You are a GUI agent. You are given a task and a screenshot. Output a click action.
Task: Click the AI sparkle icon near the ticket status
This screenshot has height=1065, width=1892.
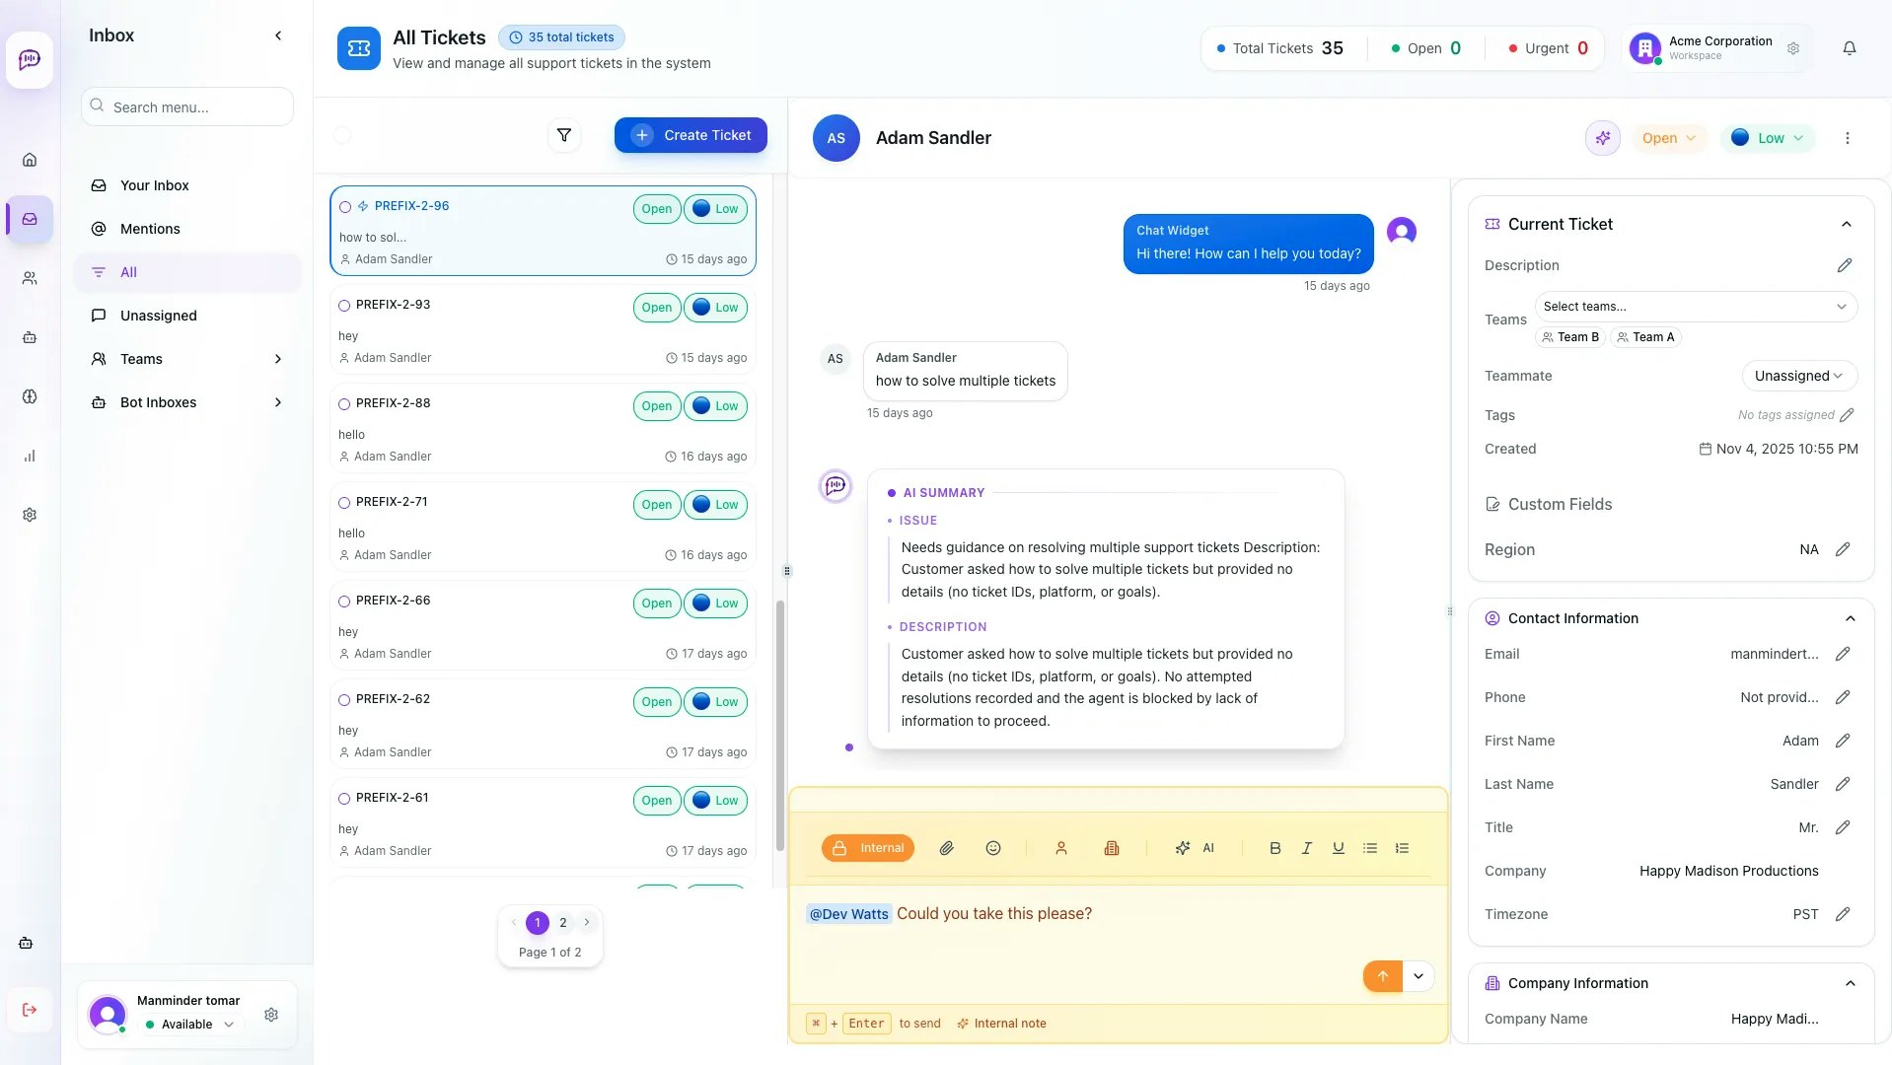pyautogui.click(x=1602, y=138)
